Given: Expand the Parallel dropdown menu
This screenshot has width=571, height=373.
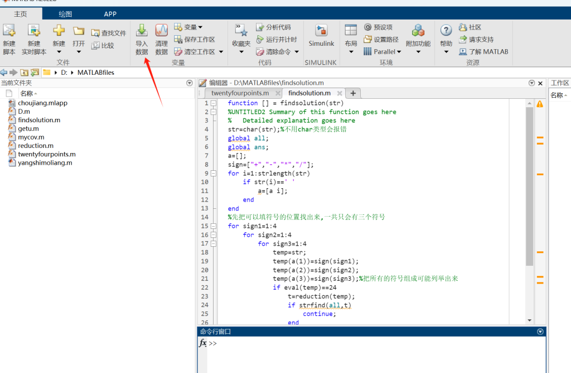Looking at the screenshot, I should [x=384, y=51].
